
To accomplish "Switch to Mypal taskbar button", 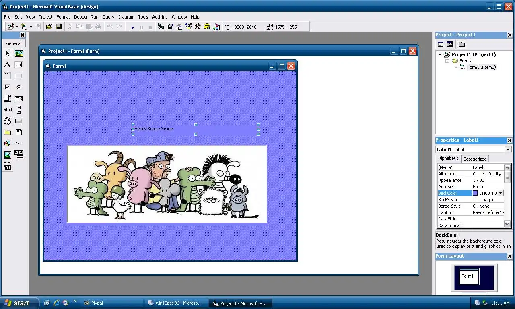I will tap(112, 303).
